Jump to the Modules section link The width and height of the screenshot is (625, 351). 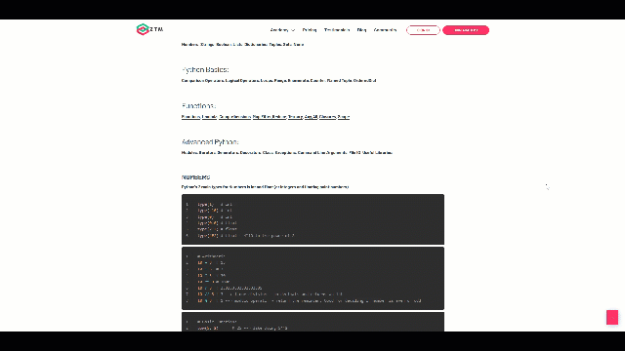coord(189,153)
